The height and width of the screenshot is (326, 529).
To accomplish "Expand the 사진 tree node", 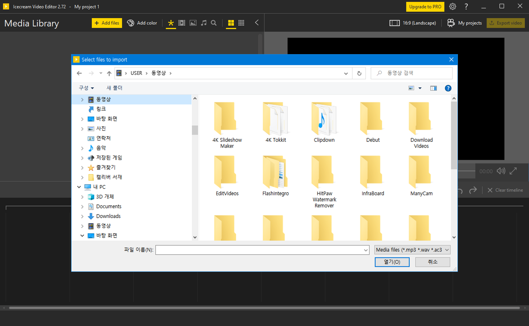I will click(x=82, y=129).
